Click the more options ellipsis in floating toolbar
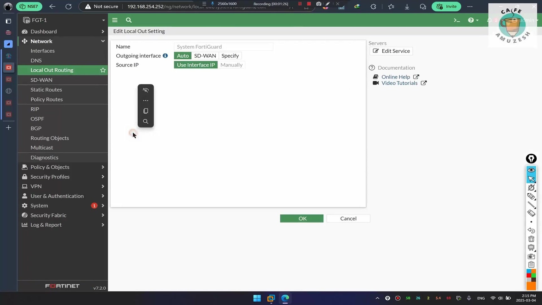Image resolution: width=542 pixels, height=305 pixels. [x=146, y=100]
